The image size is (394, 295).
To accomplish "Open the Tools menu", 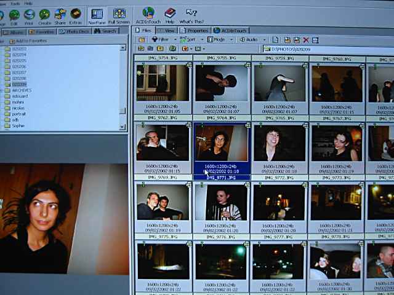I will pos(15,4).
